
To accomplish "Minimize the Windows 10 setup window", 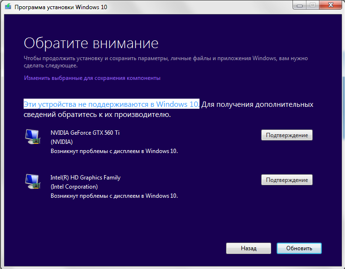I will (299, 5).
